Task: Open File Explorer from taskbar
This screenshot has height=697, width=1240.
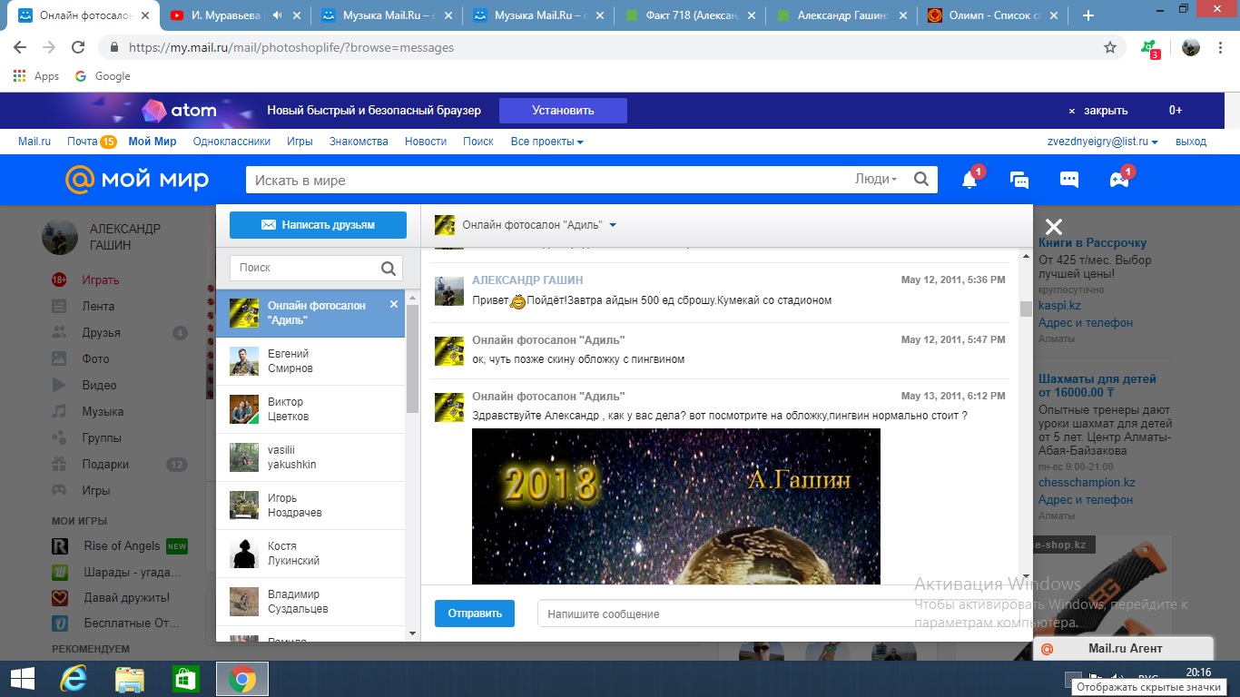Action: pyautogui.click(x=129, y=679)
